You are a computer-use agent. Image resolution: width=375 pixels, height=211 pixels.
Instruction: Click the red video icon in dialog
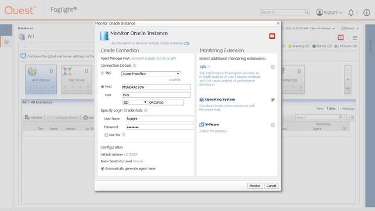pos(272,36)
